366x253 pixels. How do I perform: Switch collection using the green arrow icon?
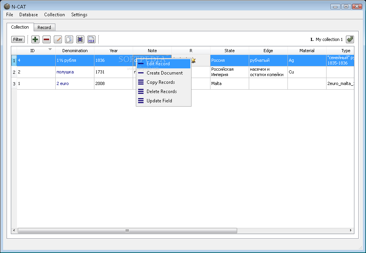tap(350, 39)
